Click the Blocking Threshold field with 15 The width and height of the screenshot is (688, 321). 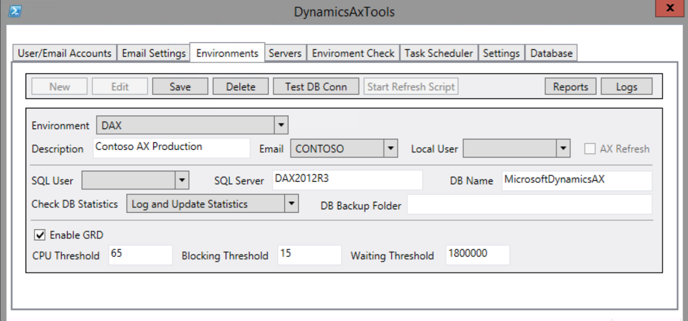click(310, 255)
